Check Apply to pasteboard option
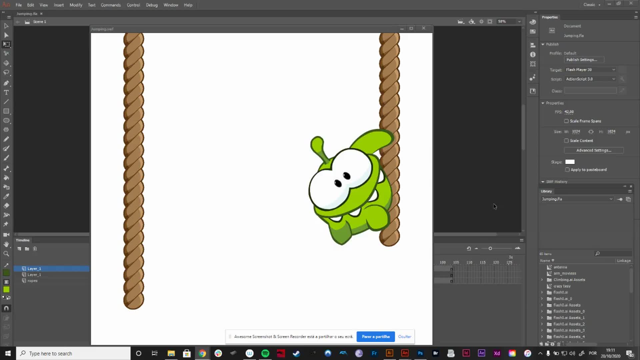This screenshot has height=360, width=640. (x=567, y=170)
